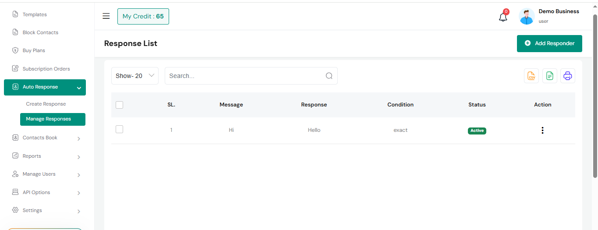Click into the Search input field
The width and height of the screenshot is (598, 230).
coord(245,76)
